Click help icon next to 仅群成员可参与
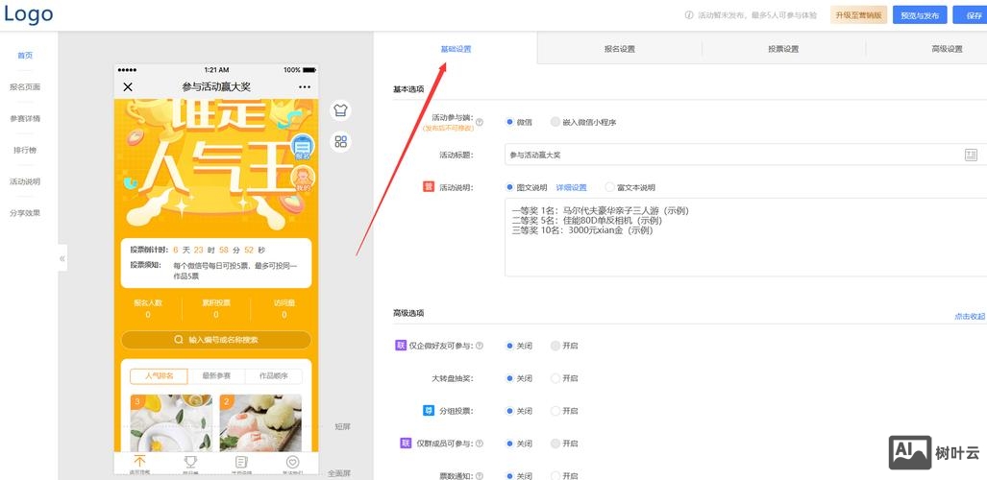The height and width of the screenshot is (480, 987). (480, 444)
